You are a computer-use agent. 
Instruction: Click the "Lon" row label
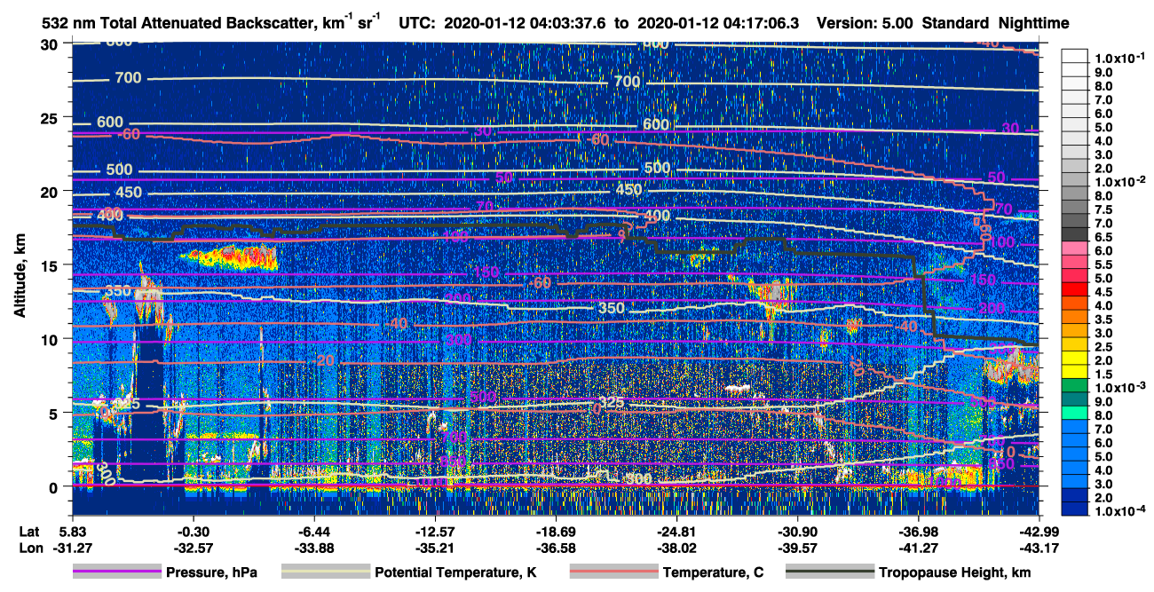(x=29, y=549)
